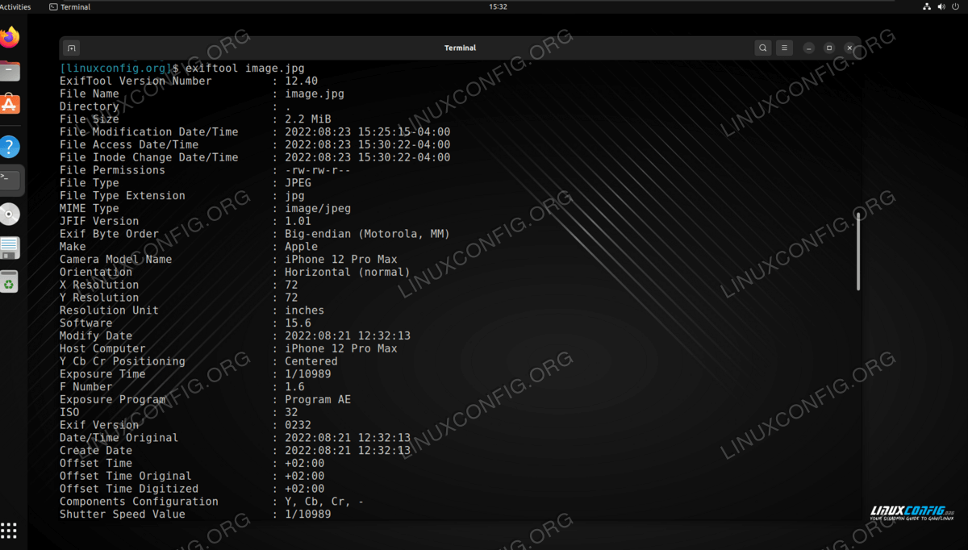Click the 'Exposure Time' label
Screen dimensions: 968x550
[x=102, y=374]
